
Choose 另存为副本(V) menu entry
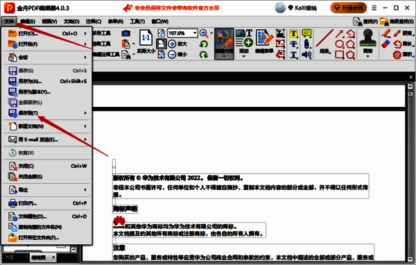(x=47, y=92)
